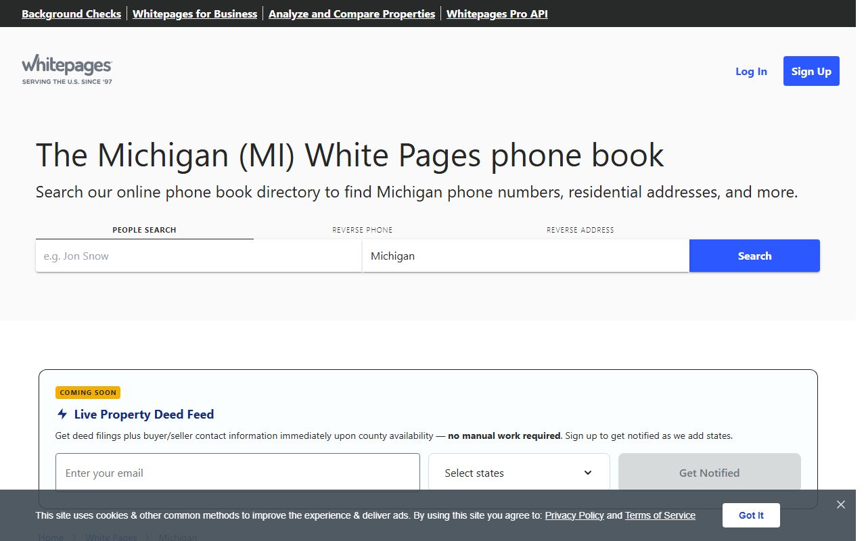The height and width of the screenshot is (541, 866).
Task: Click the Live Property Deed Feed heading
Action: (x=144, y=415)
